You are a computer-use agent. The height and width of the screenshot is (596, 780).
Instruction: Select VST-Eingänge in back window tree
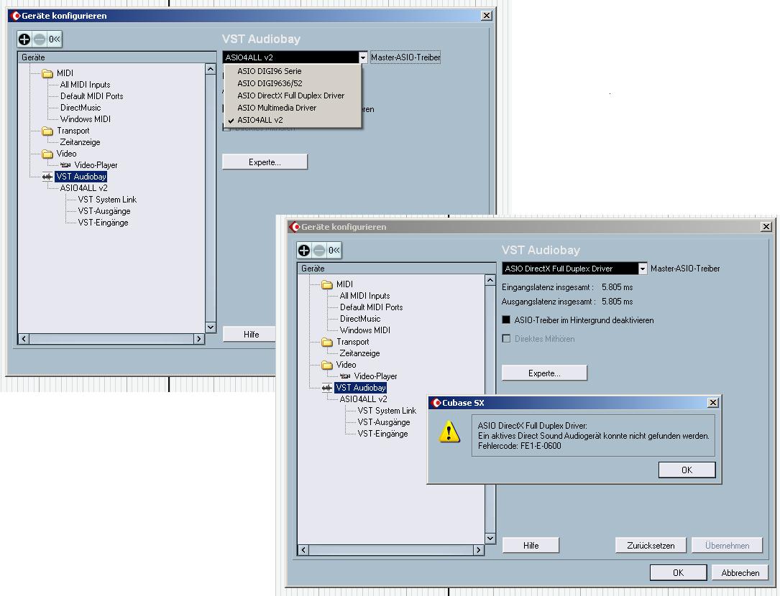103,223
